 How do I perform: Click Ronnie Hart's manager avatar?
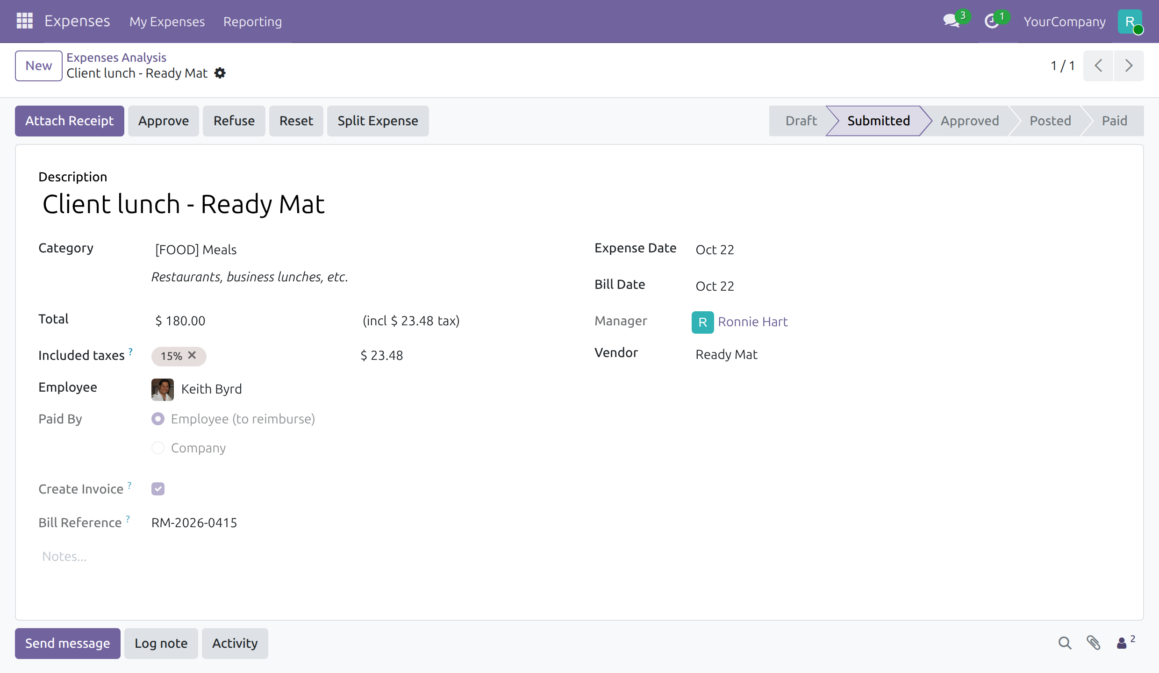click(702, 322)
